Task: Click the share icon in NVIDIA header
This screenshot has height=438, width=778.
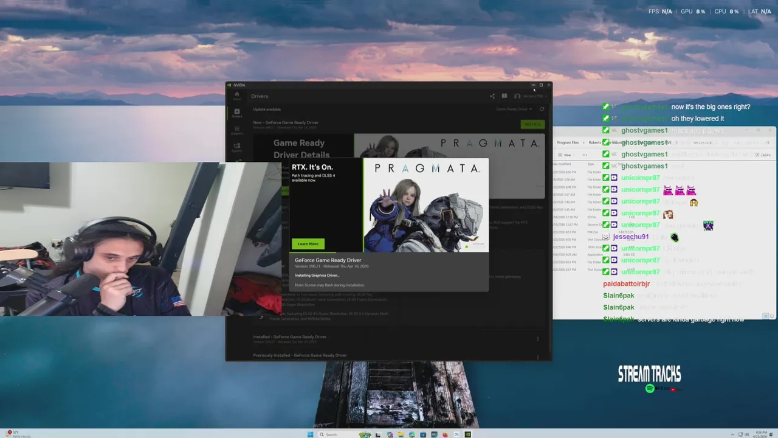Action: point(492,96)
